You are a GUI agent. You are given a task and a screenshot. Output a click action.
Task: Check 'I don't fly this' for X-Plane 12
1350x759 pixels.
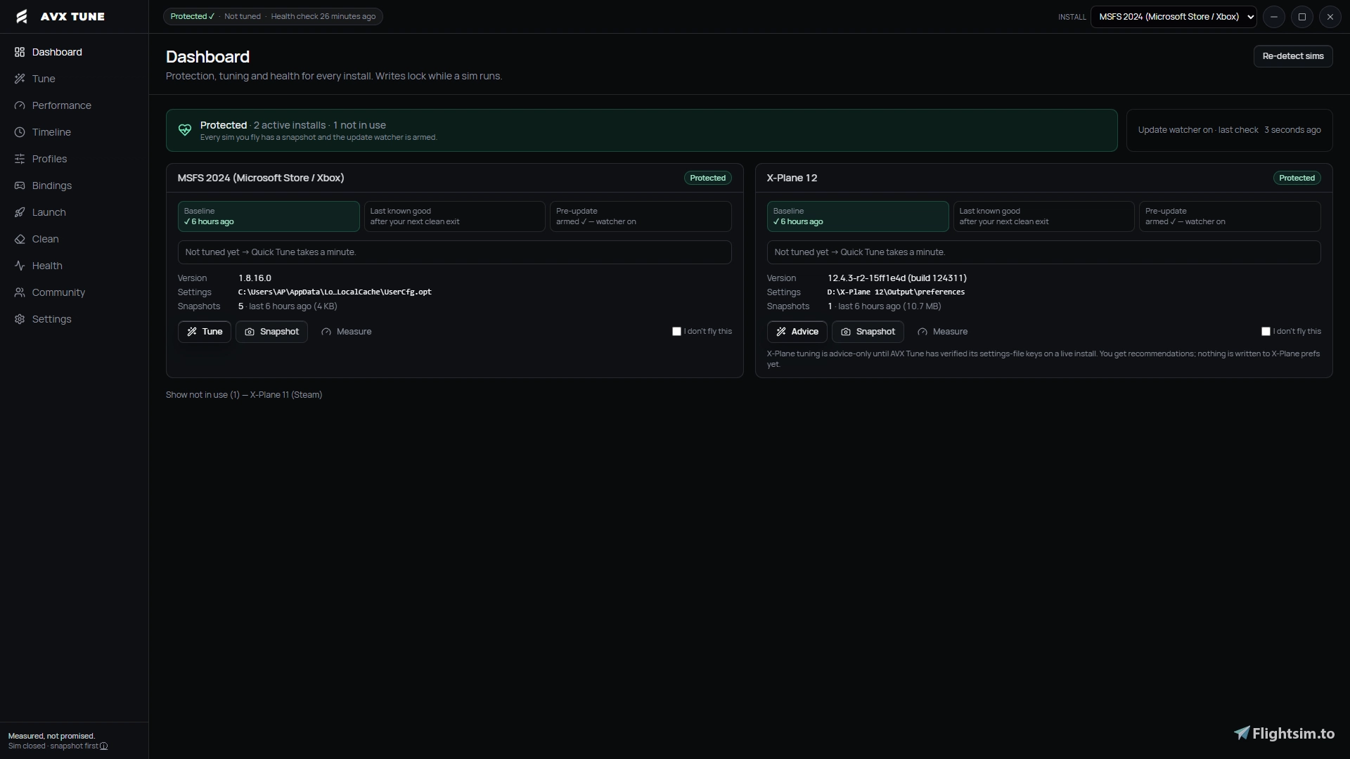[x=1266, y=332]
